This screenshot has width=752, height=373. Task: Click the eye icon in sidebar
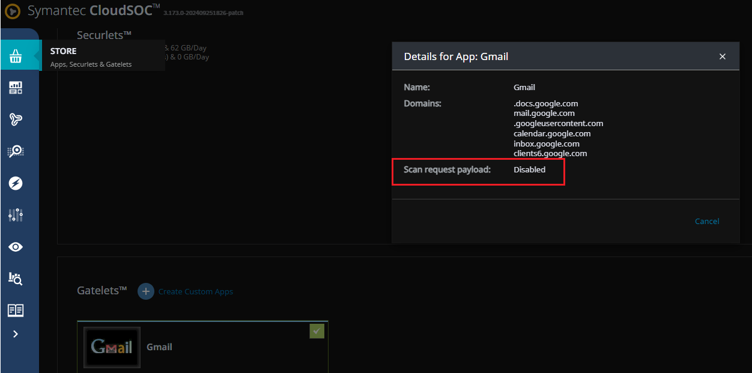tap(16, 247)
